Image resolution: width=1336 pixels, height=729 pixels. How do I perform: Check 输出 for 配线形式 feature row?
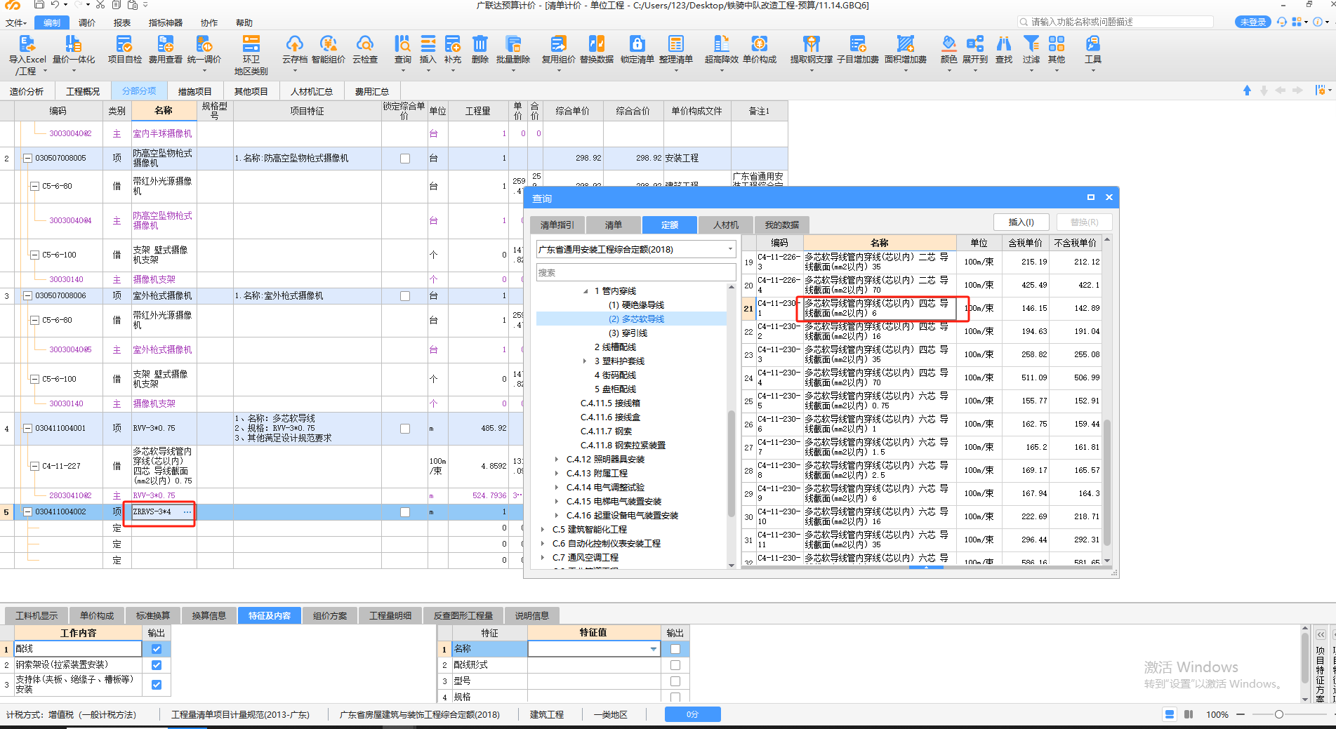pyautogui.click(x=675, y=665)
